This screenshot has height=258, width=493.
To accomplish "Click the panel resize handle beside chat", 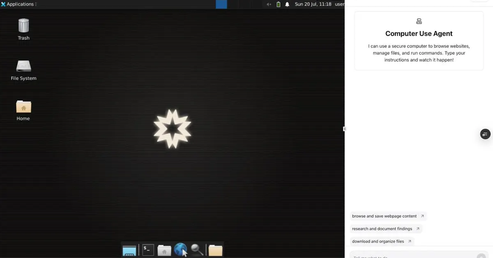I will [x=345, y=129].
